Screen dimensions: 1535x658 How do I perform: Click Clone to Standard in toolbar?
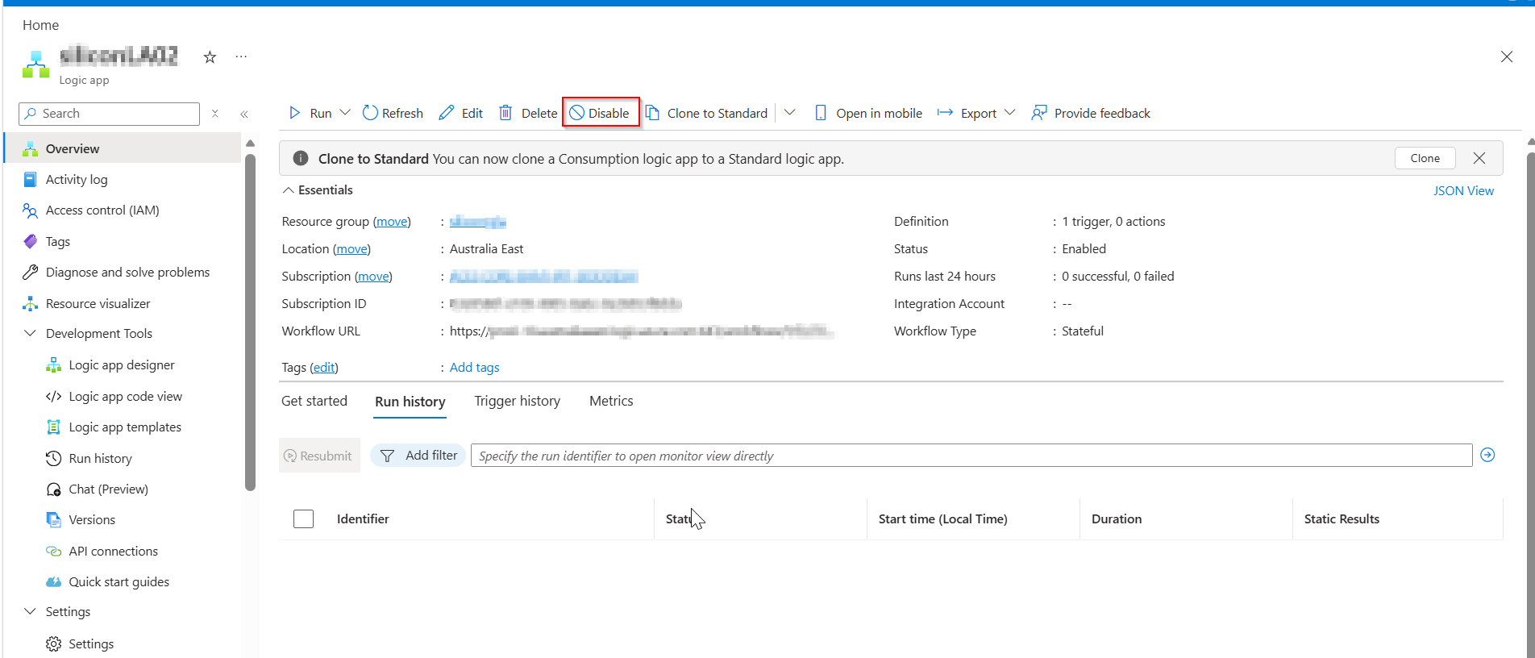pyautogui.click(x=707, y=113)
